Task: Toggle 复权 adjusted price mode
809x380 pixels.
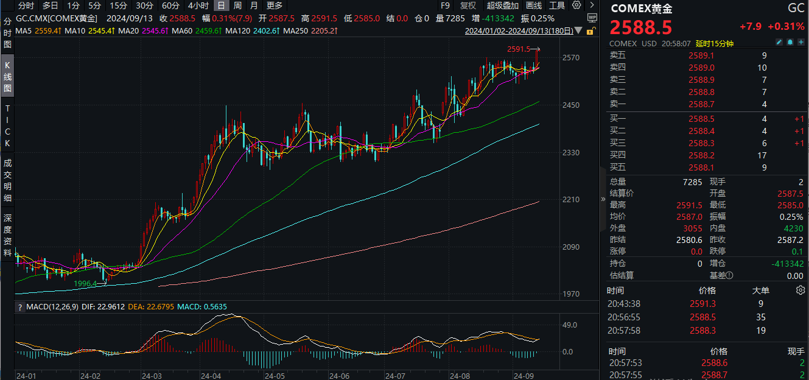Action: 467,5
